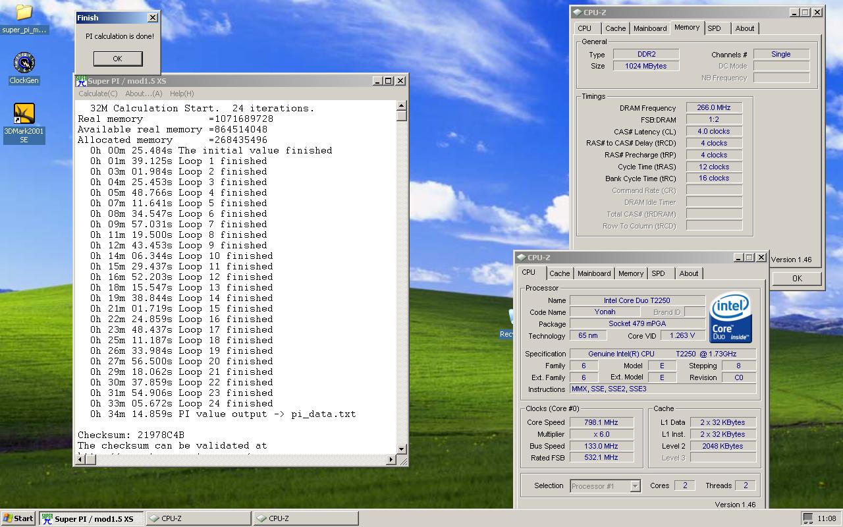This screenshot has height=527, width=843.
Task: Open the Calculate(C) menu in Super PI
Action: pos(98,94)
